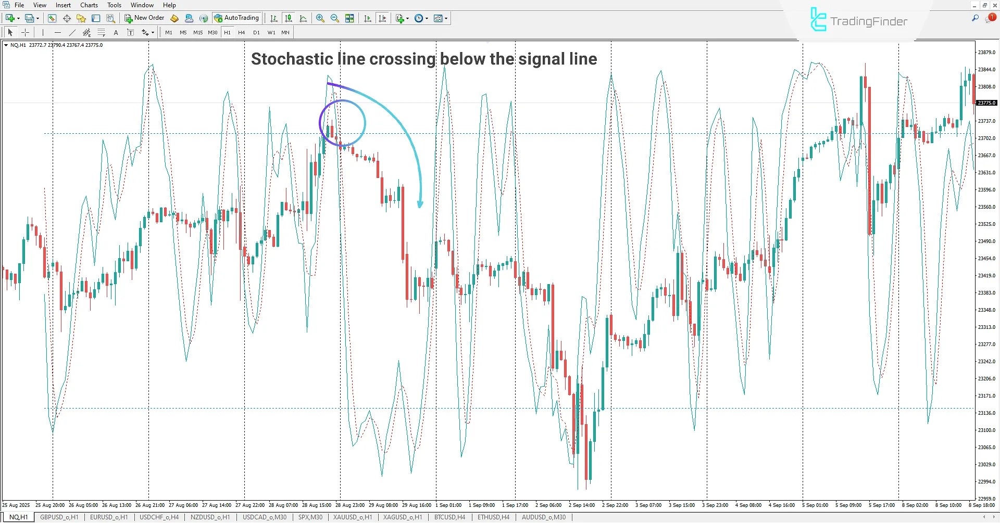This screenshot has height=523, width=1000.
Task: Select the M30 timeframe toolbar item
Action: coord(213,32)
